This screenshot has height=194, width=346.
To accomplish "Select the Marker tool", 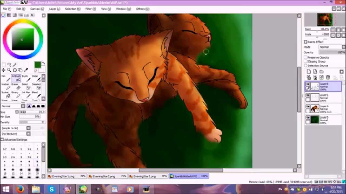I will coord(6,86).
